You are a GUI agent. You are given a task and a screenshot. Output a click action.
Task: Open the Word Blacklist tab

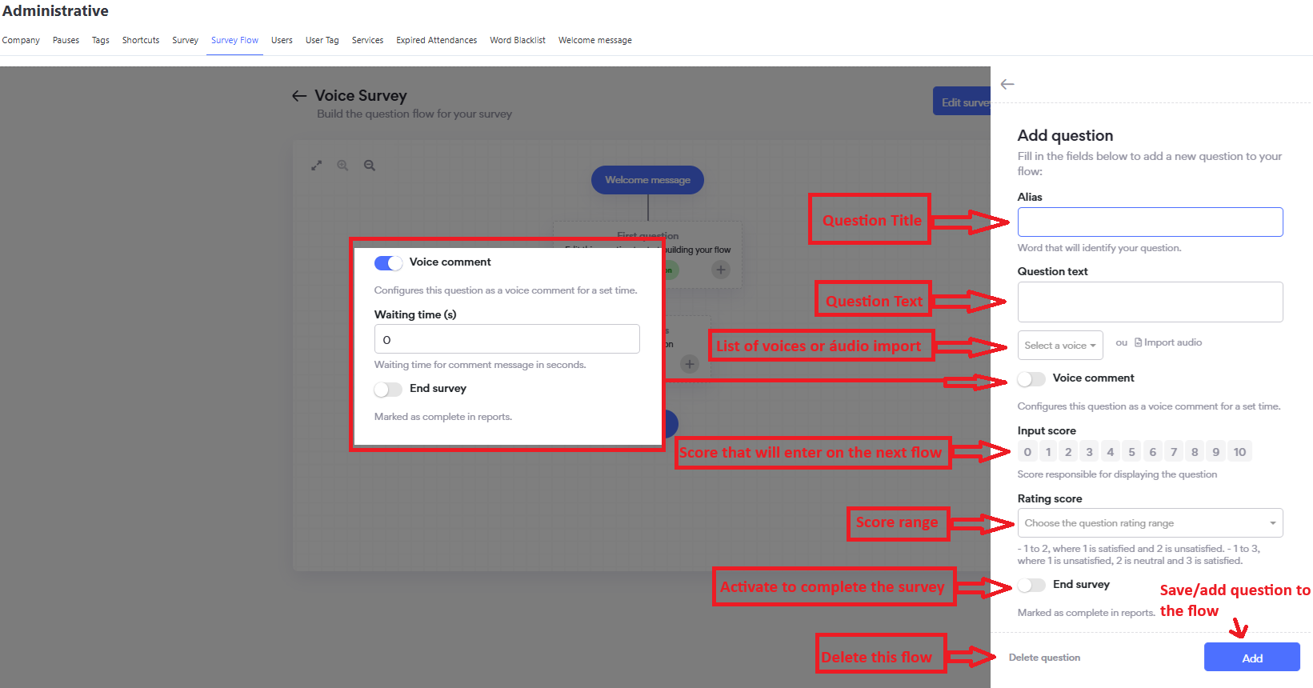click(518, 40)
